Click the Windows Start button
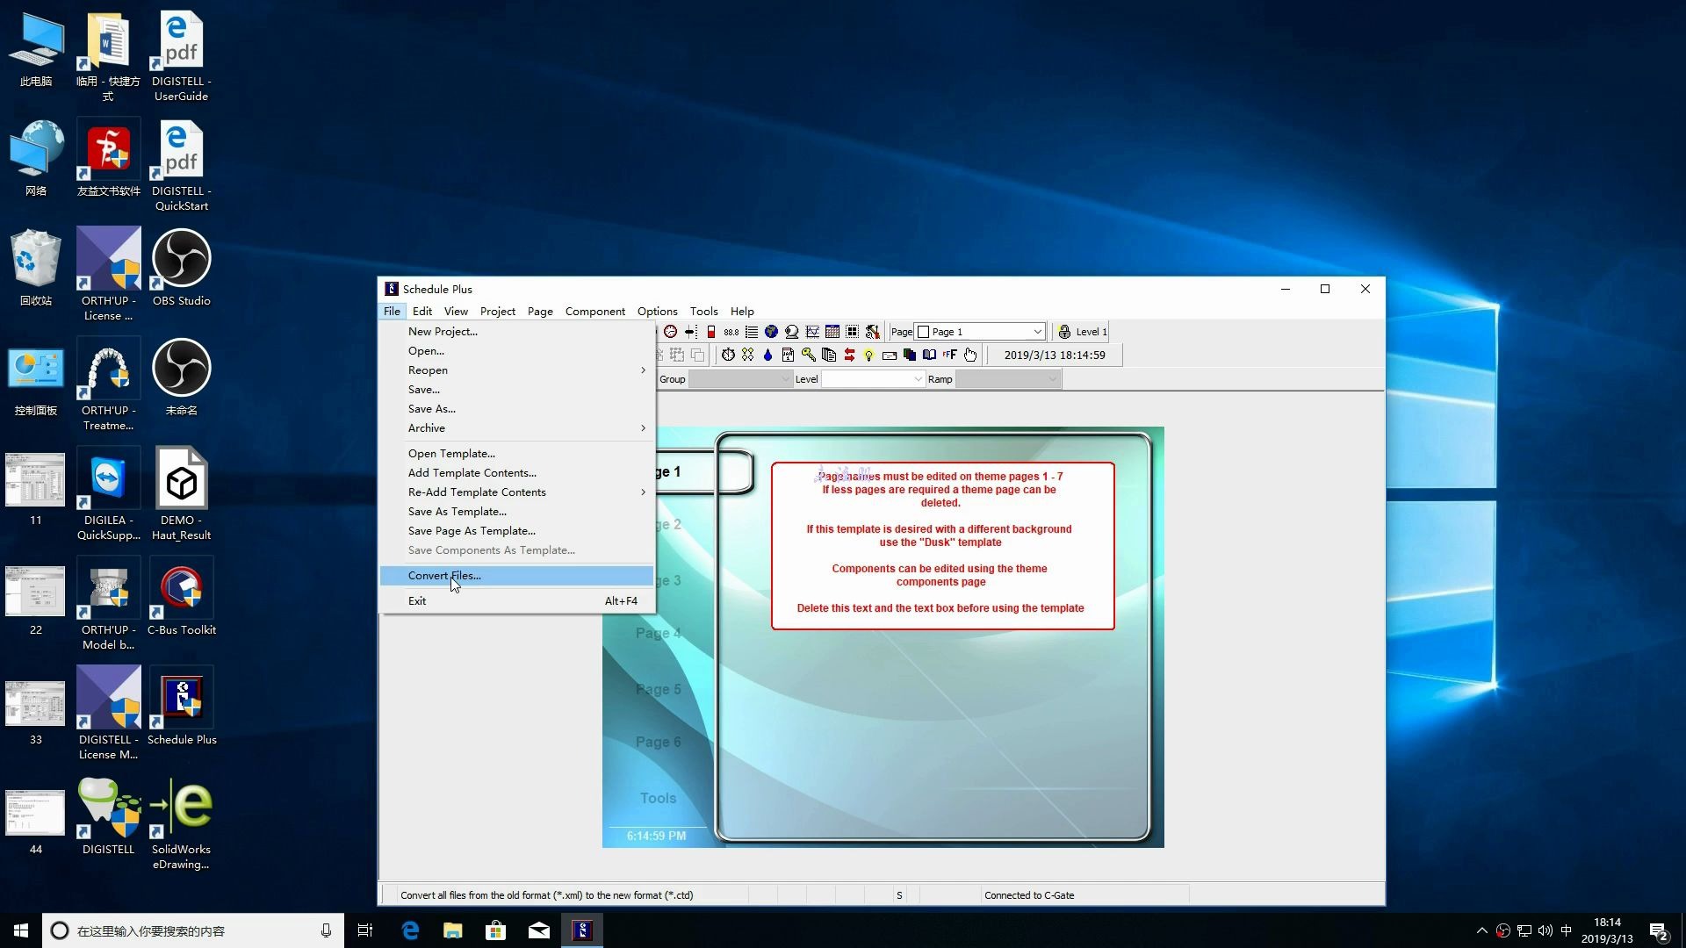 [21, 930]
